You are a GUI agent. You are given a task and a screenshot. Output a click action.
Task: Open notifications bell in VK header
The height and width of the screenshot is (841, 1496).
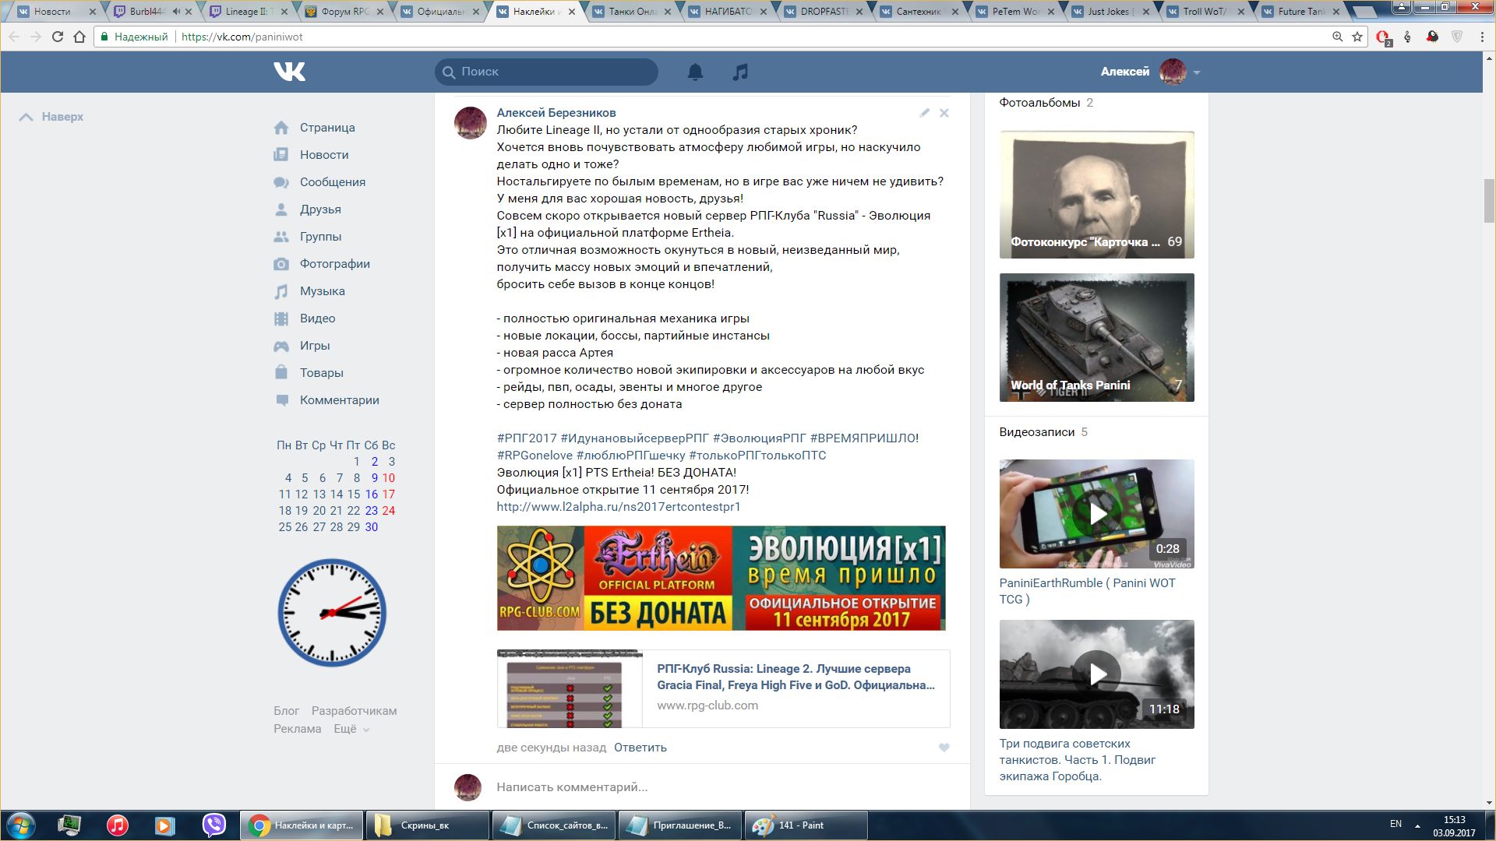coord(695,72)
